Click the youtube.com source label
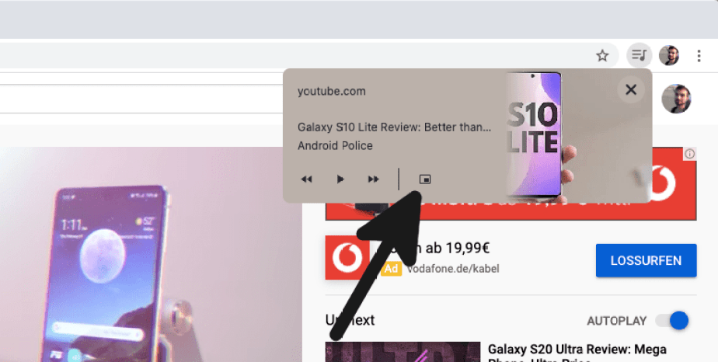 tap(332, 91)
